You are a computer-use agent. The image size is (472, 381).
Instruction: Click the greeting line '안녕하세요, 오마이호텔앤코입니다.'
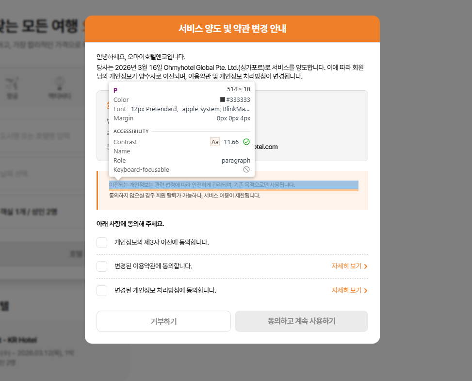coord(141,57)
